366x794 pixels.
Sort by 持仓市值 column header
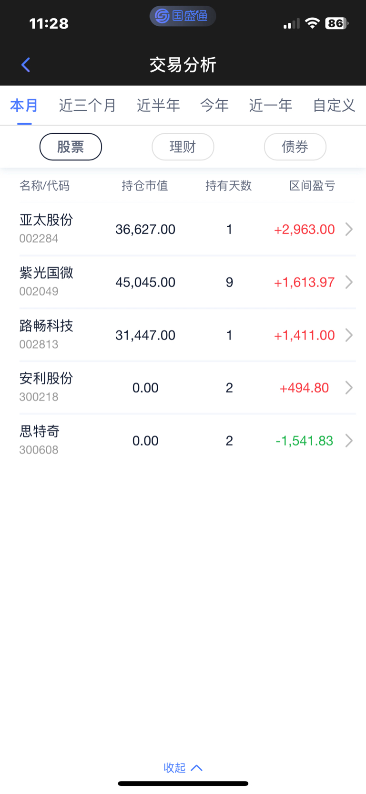[145, 186]
